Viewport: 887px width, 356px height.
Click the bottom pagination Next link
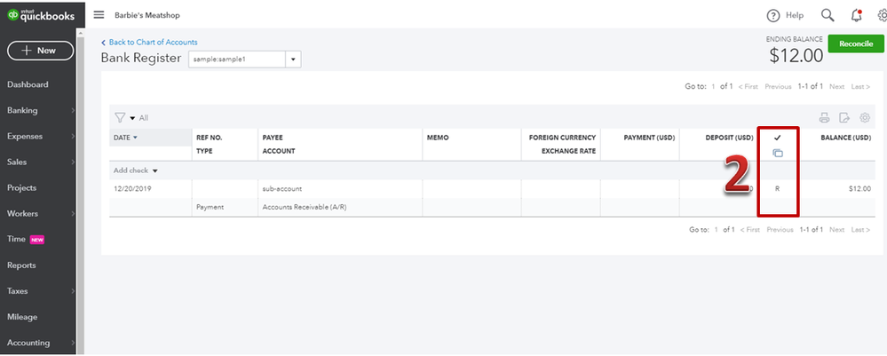coord(836,230)
